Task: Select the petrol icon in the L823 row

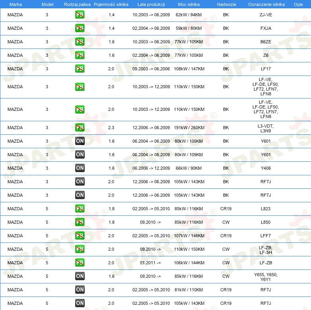Action: coord(80,209)
